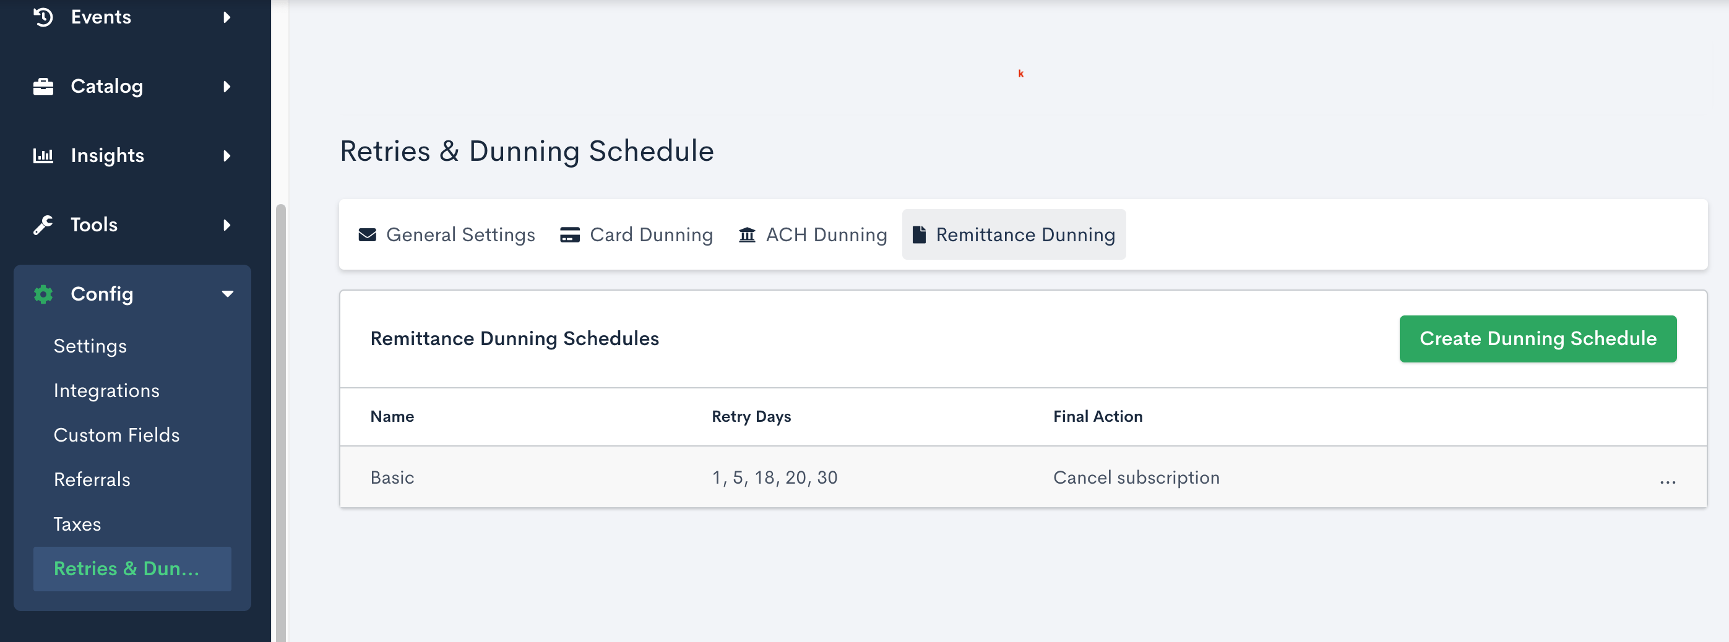
Task: Click the bank icon for ACH Dunning
Action: (x=746, y=235)
